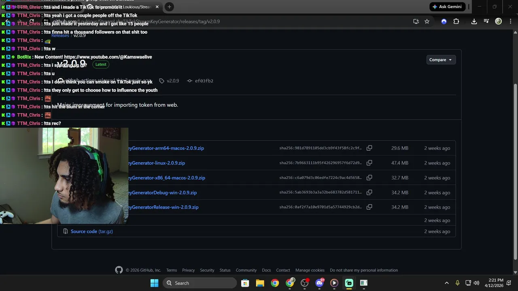The image size is (518, 291).
Task: Show hidden system tray icons
Action: [x=446, y=283]
